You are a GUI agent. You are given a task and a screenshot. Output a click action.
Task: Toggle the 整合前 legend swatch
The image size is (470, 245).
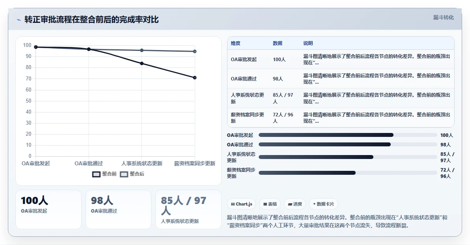tap(96, 174)
